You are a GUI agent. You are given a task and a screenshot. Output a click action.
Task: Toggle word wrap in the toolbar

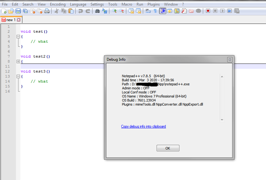coord(148,11)
